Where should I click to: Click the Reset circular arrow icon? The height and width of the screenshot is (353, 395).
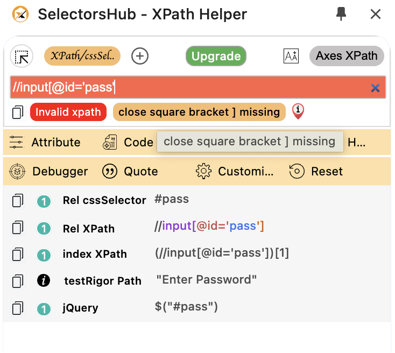click(297, 171)
